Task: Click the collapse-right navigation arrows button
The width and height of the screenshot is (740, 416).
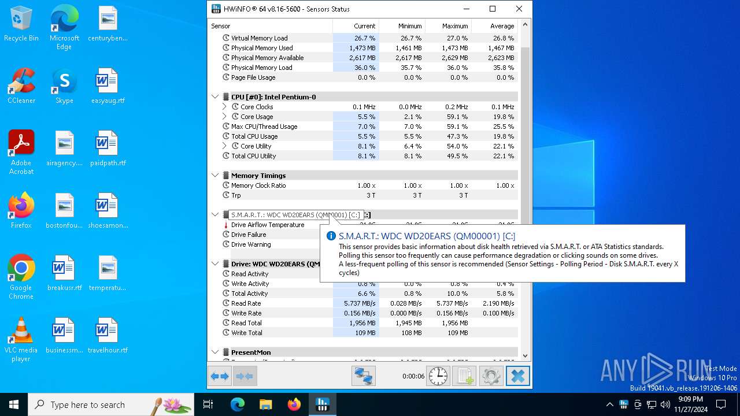Action: pos(245,376)
